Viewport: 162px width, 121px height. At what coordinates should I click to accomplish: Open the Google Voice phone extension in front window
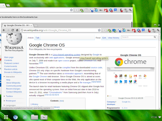click(x=119, y=30)
